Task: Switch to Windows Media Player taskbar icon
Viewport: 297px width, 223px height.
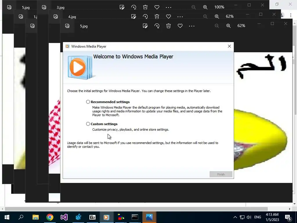Action: click(x=106, y=217)
